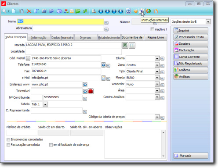The image size is (218, 168).
Task: Dial the Telefone number with blue icon
Action: (103, 65)
